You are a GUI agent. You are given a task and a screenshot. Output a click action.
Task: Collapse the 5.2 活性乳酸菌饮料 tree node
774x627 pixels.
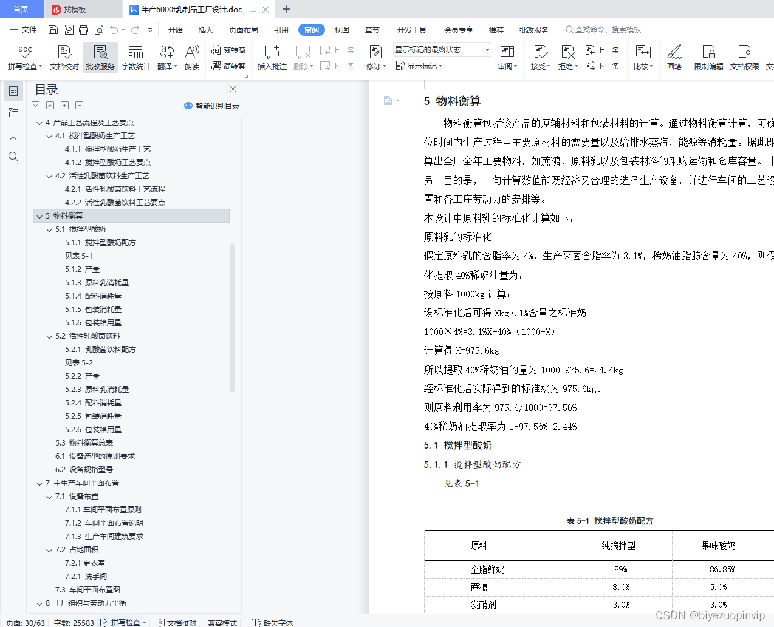(49, 336)
